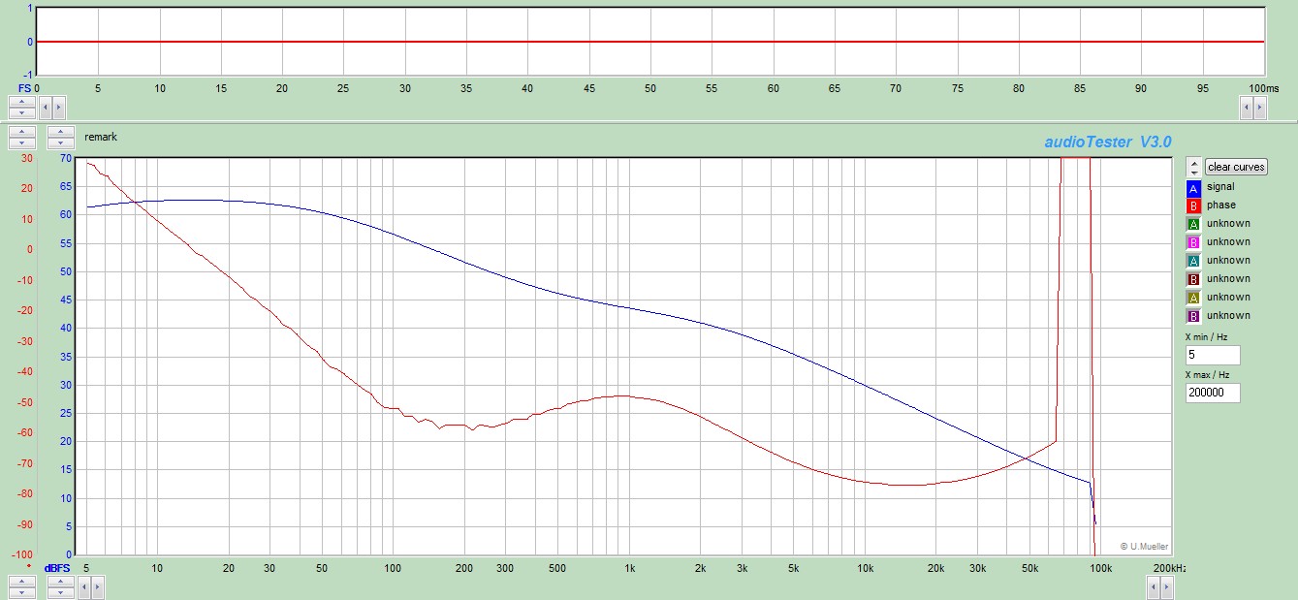Viewport: 1298px width, 600px height.
Task: Click up arrow of spinner beside 'clear curves'
Action: point(1193,163)
